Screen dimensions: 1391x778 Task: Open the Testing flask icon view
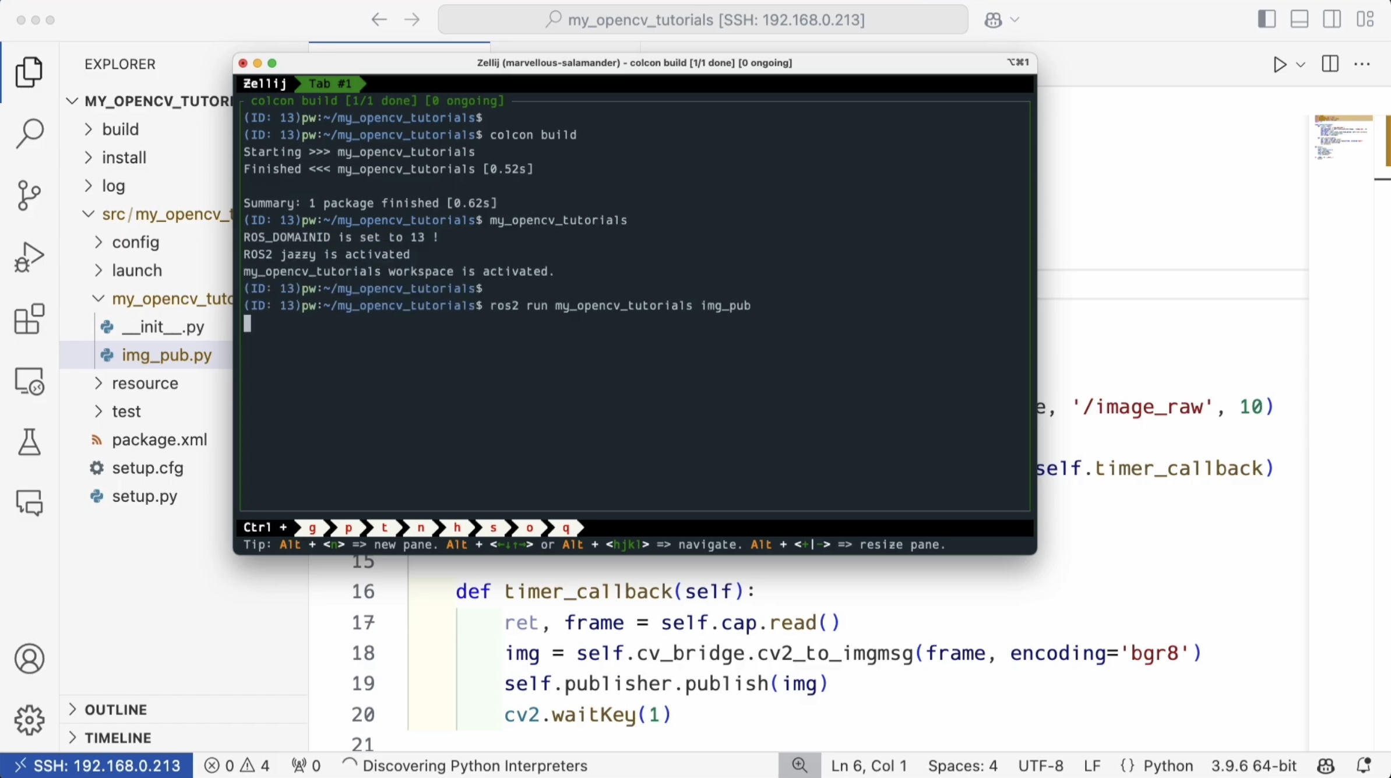tap(29, 442)
